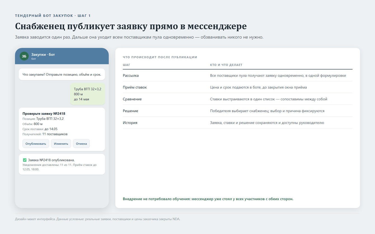Screen dimensions: 375x234
Task: Click the main slide headline Снабженец публикует заявку
Action: tap(131, 26)
